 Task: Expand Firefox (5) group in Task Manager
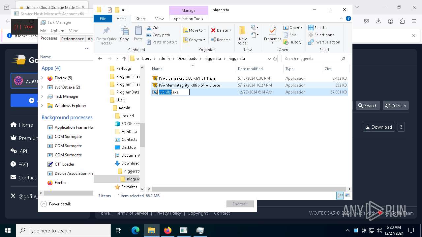click(42, 78)
